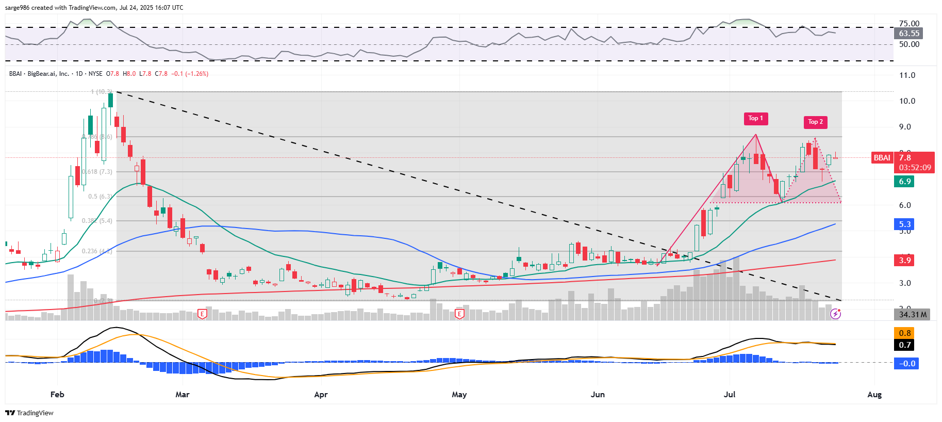
Task: Click the Jul label on time axis
Action: (x=729, y=395)
